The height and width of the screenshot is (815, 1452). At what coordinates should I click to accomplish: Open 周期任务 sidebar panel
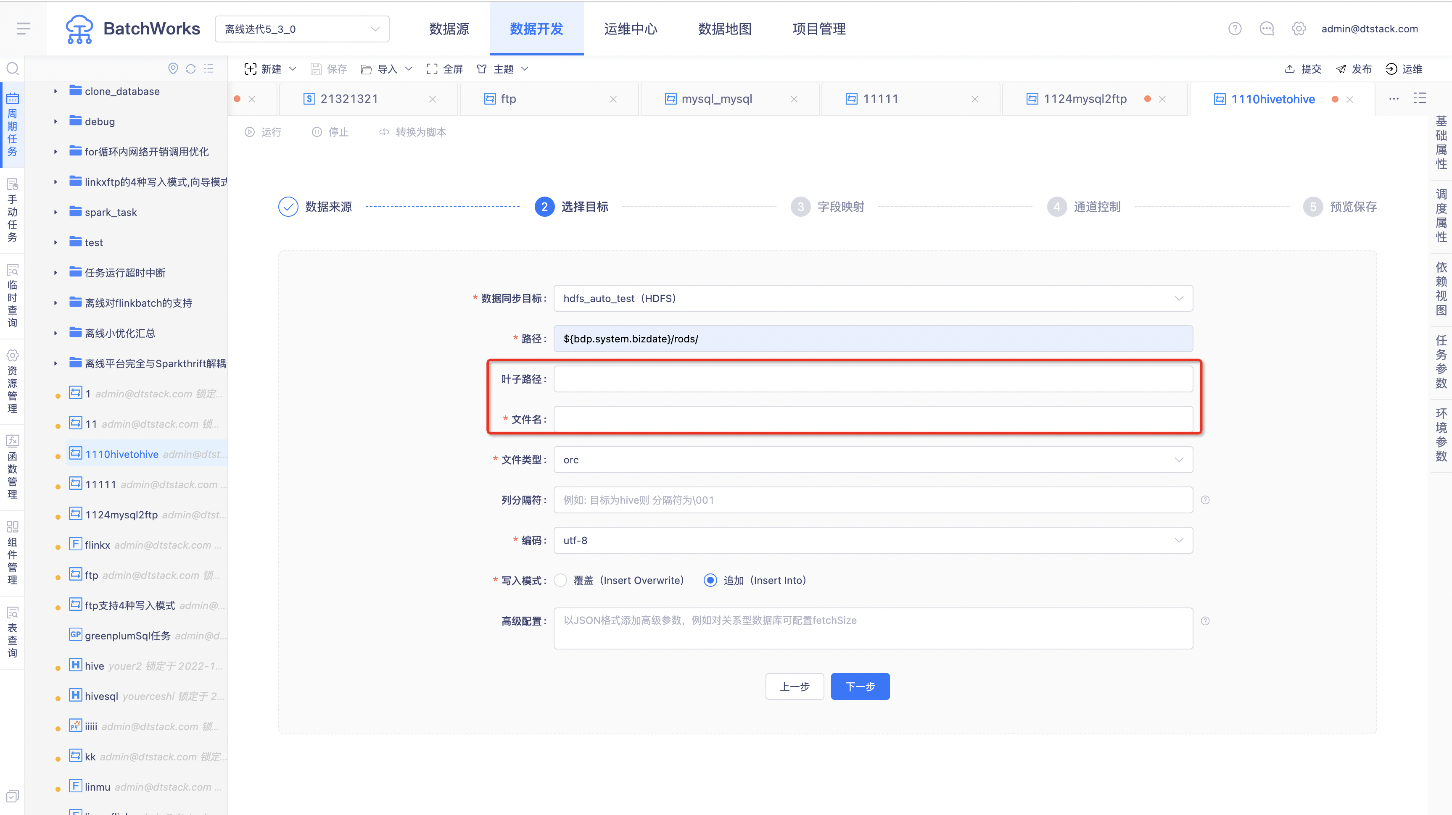tap(12, 125)
